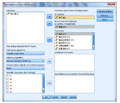Click the arrow button for Additional Covariates
Image resolution: width=120 pixels, height=103 pixels.
[x=49, y=61]
